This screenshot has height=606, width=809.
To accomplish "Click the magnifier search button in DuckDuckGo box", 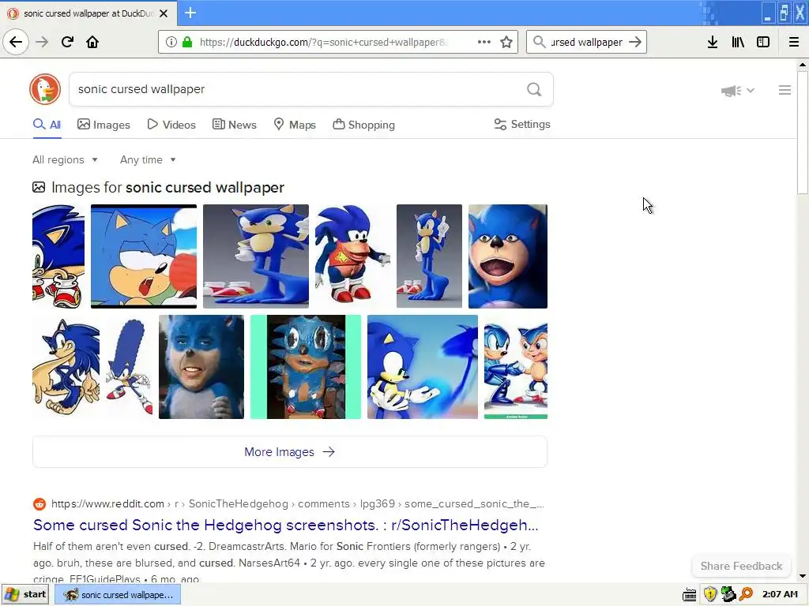I will click(x=534, y=89).
